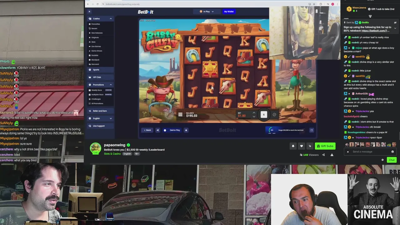Screen dimensions: 400x225
Task: Open Favourites in casino sidebar
Action: pyautogui.click(x=94, y=24)
